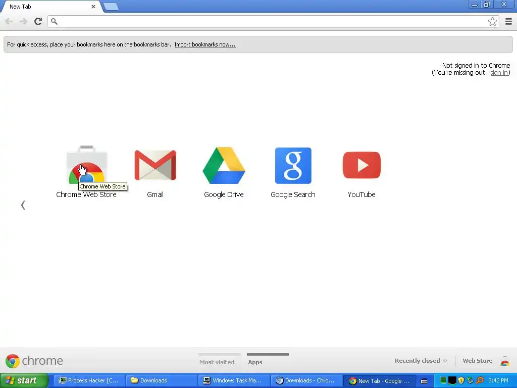Close the New Tab tab
The image size is (517, 388).
click(93, 7)
